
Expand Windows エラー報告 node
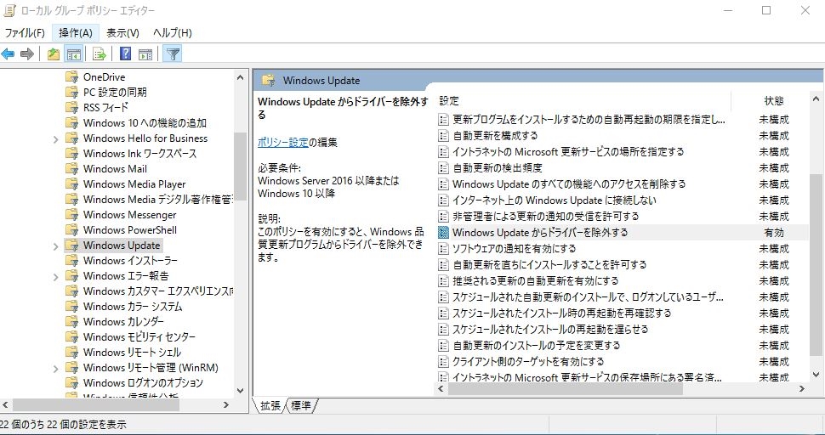[x=56, y=277]
